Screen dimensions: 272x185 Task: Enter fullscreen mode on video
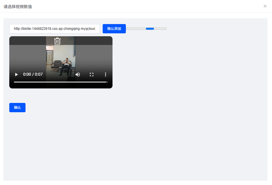point(92,75)
